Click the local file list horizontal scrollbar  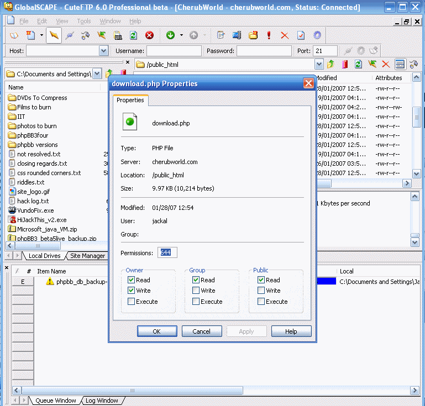pyautogui.click(x=38, y=246)
